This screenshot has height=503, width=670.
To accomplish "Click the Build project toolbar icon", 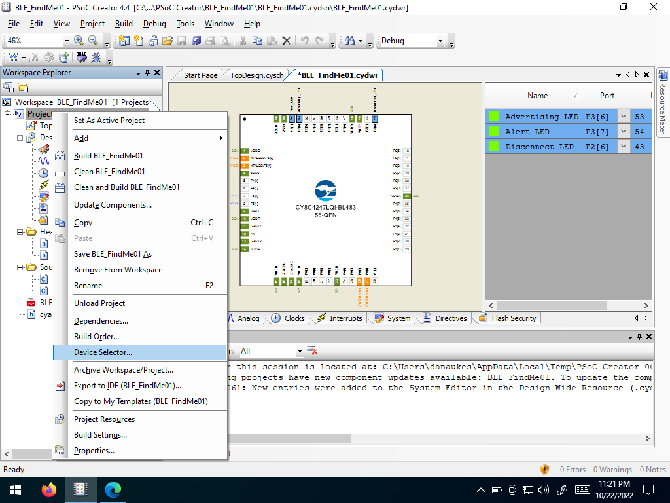I will click(x=13, y=58).
